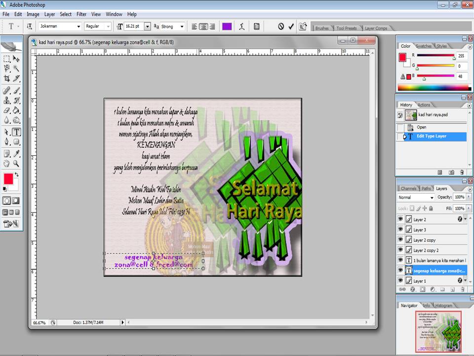This screenshot has width=474, height=356.
Task: Click the purple text color swatch
Action: coord(227,27)
